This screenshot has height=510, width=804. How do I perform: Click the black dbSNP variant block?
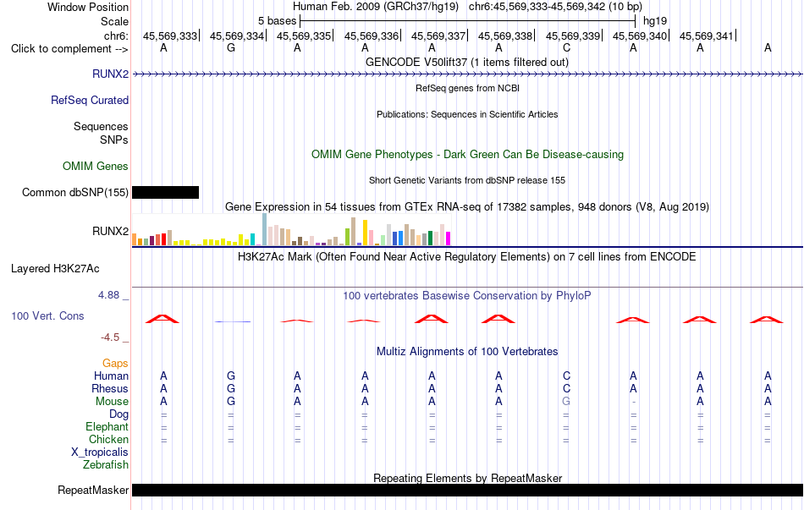tap(166, 192)
